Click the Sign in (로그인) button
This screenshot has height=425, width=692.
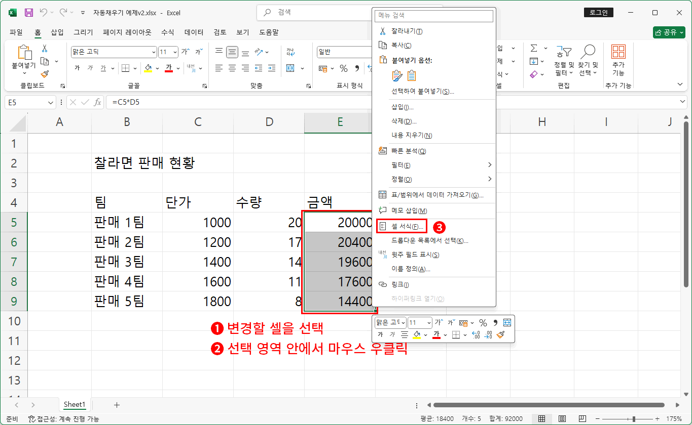tap(599, 13)
